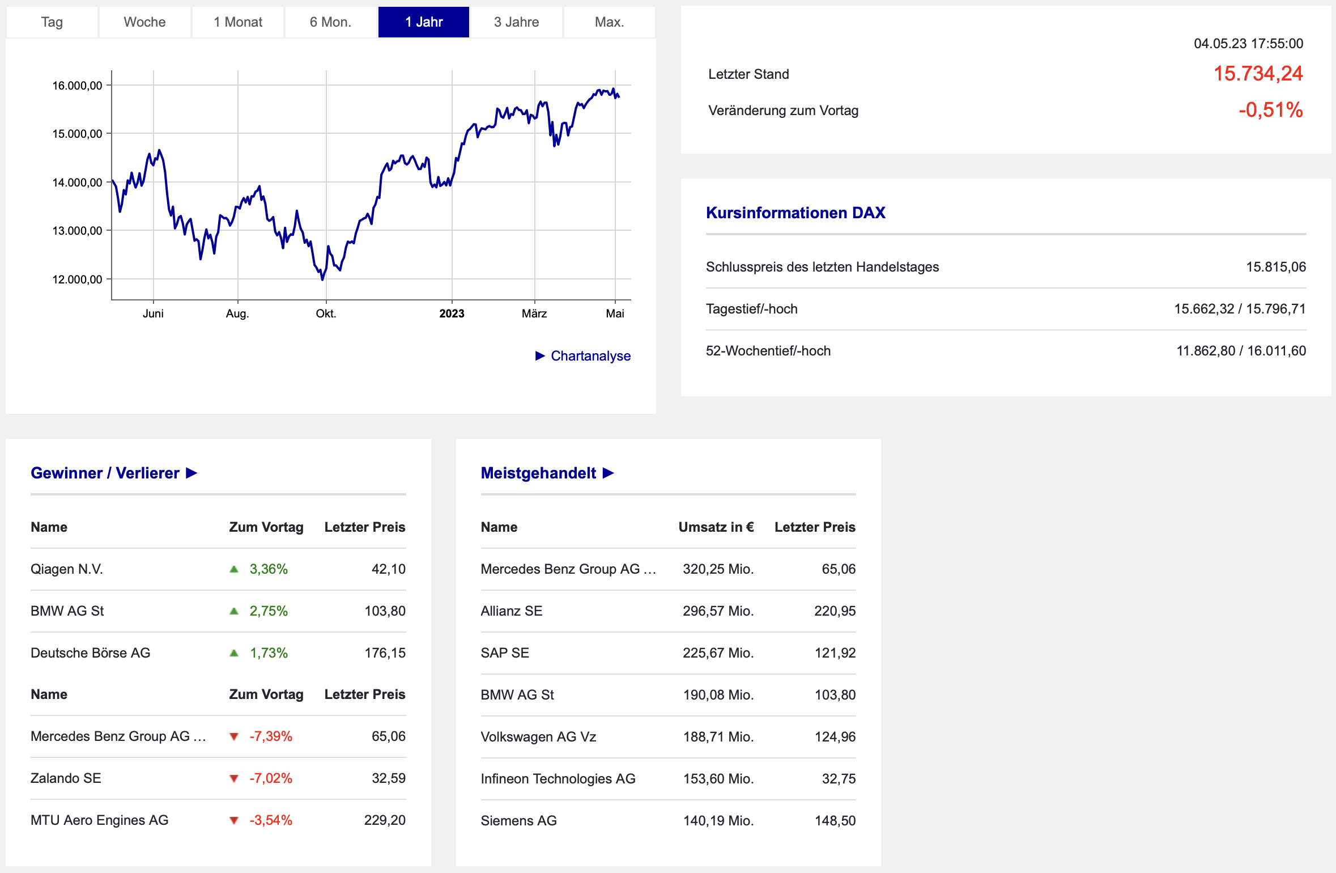Open the Meistgehandelt heading link
Image resolution: width=1336 pixels, height=873 pixels.
tap(538, 473)
